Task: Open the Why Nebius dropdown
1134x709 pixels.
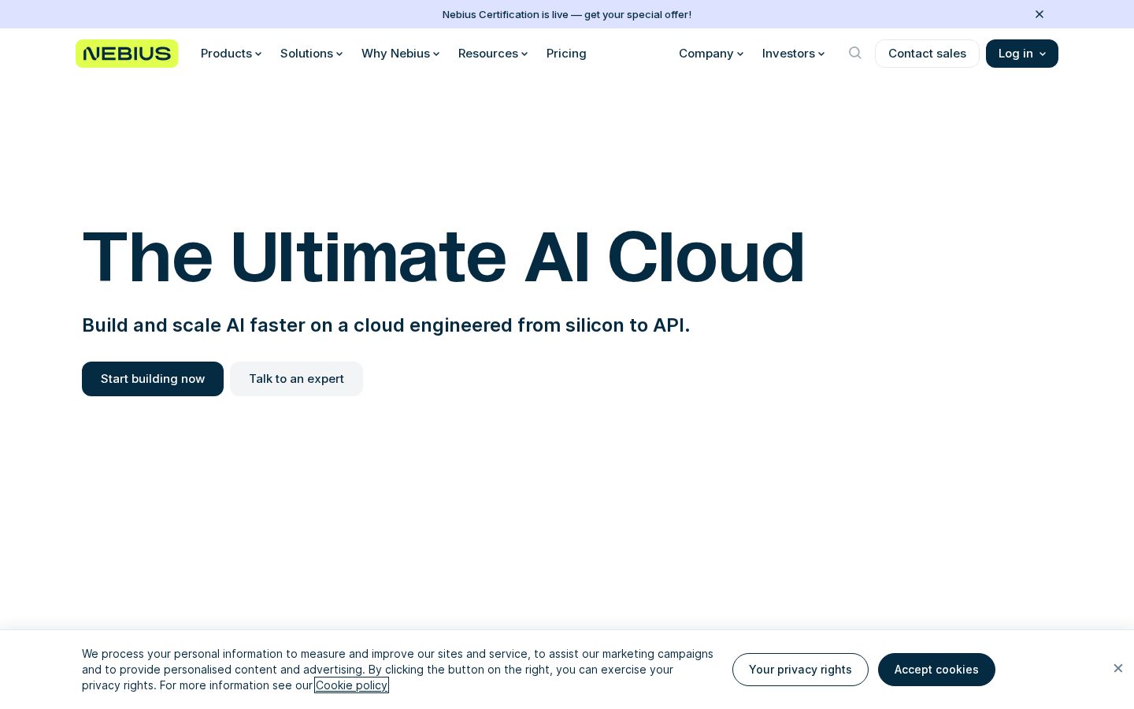Action: point(400,54)
